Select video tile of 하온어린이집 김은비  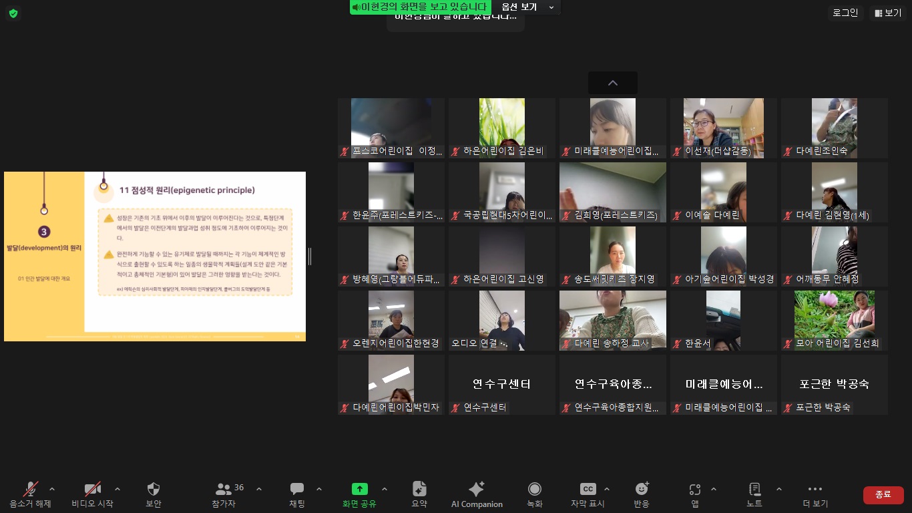(x=502, y=128)
